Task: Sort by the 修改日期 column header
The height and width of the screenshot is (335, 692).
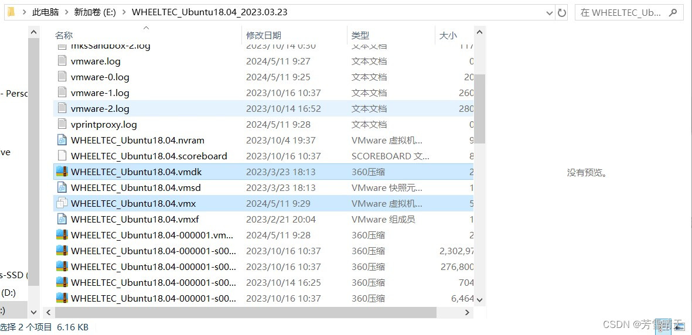Action: pyautogui.click(x=264, y=36)
